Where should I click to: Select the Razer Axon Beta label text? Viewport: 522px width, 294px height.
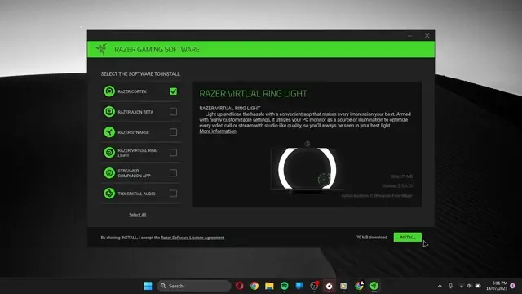coord(135,112)
